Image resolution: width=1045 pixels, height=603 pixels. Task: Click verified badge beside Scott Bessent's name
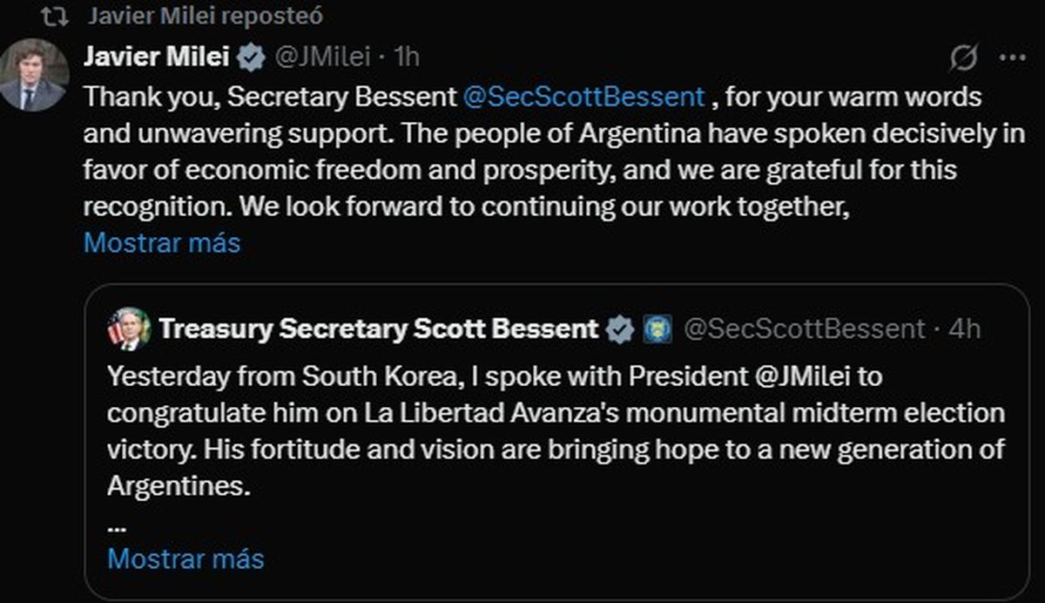(x=620, y=329)
